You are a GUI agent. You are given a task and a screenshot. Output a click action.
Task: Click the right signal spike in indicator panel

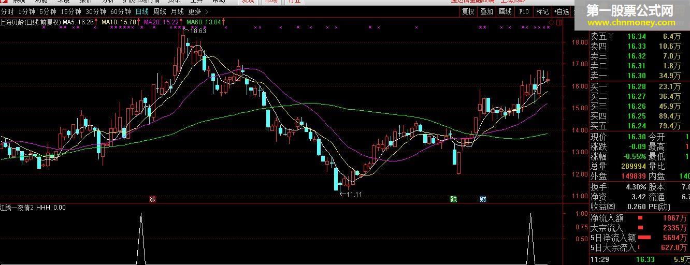click(531, 238)
